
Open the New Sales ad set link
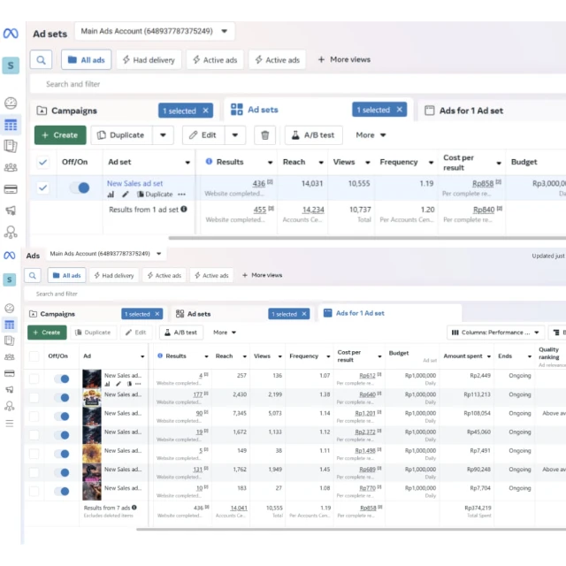tap(134, 183)
